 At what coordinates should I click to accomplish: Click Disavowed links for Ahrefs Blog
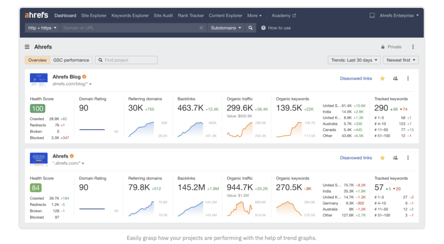pyautogui.click(x=356, y=79)
